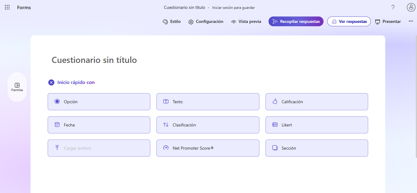Open Vista previa of the questionnaire
417x193 pixels.
[x=246, y=21]
